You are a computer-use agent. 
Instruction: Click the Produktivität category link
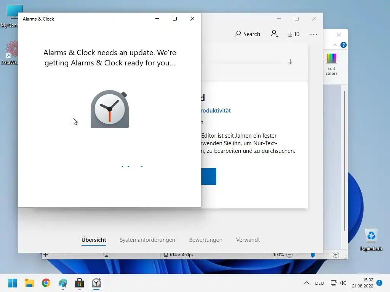point(216,111)
